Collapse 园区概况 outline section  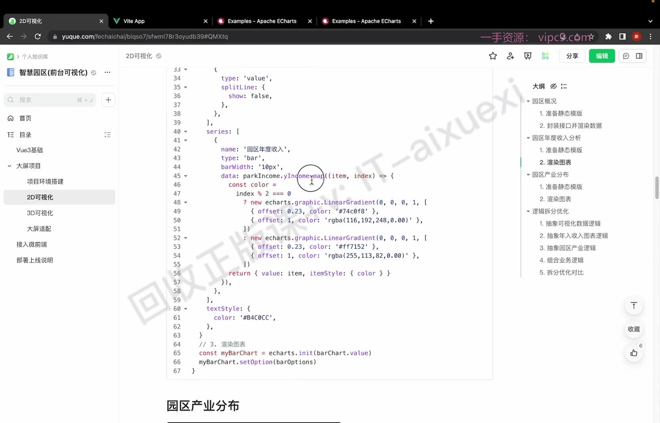(x=528, y=101)
